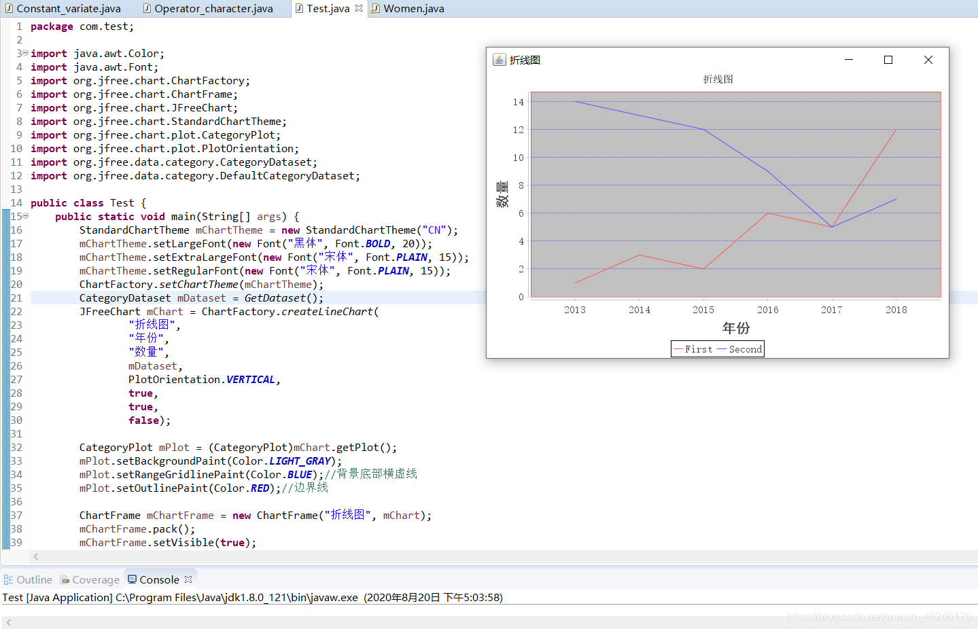Select the Console view tab

point(159,579)
